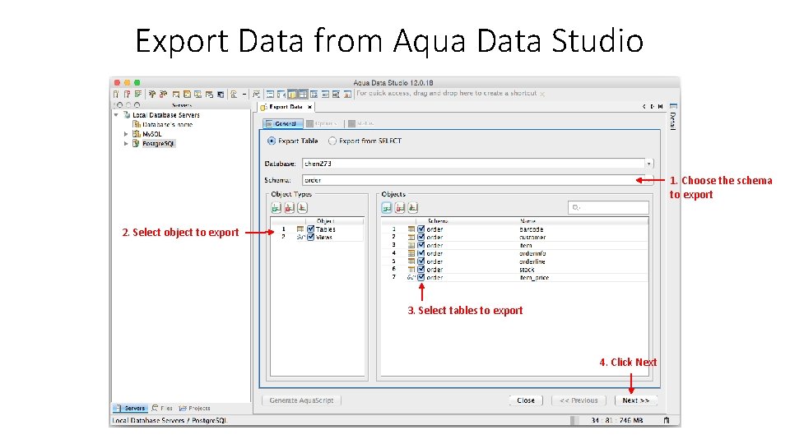Open the Detail side panel tab
The width and height of the screenshot is (790, 444).
[673, 118]
